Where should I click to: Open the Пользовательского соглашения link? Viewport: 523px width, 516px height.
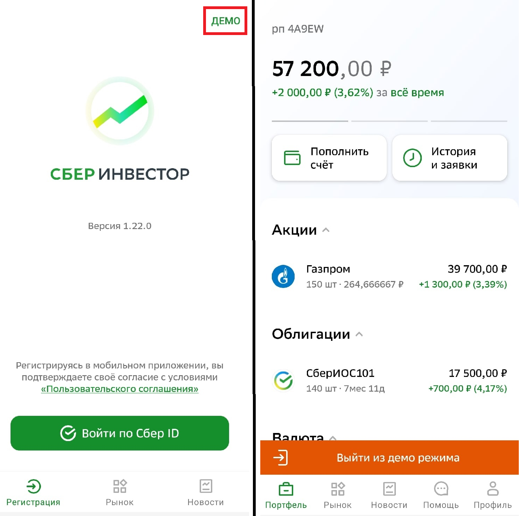point(120,389)
